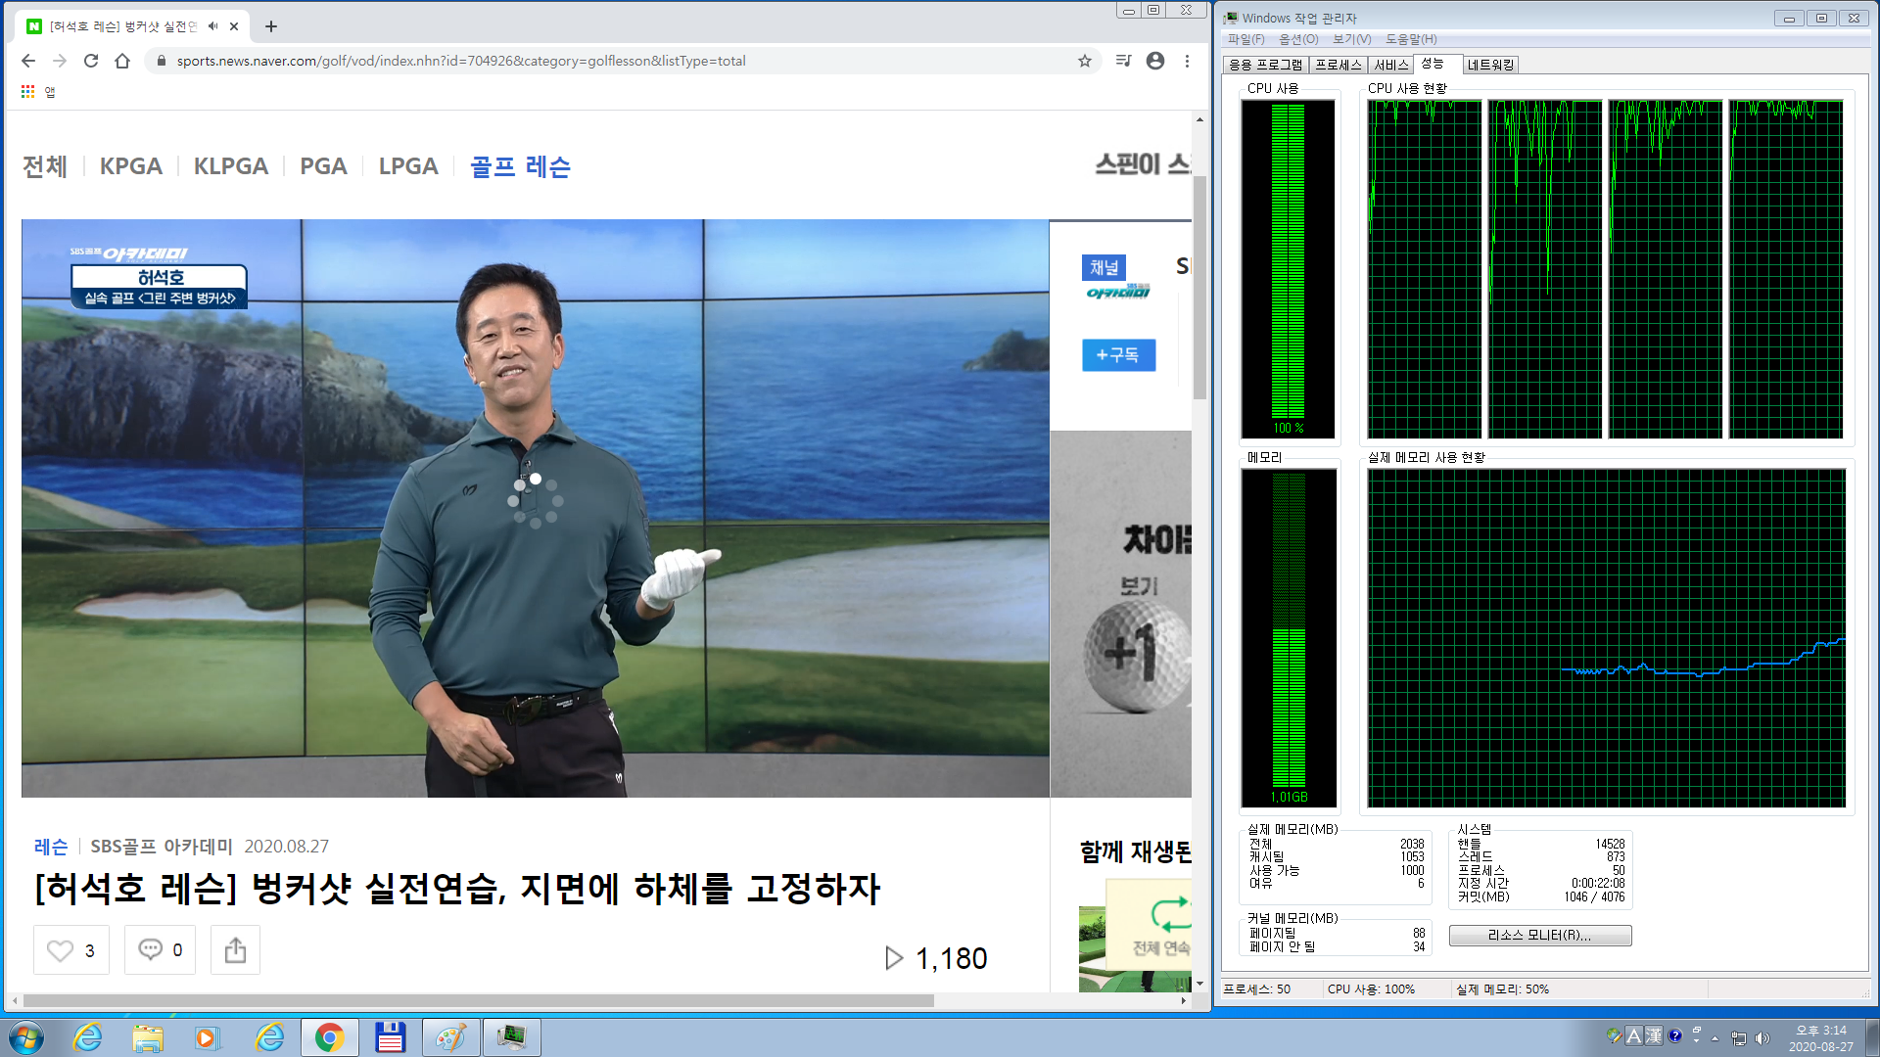
Task: Click the Chrome forward navigation arrow
Action: 60,61
